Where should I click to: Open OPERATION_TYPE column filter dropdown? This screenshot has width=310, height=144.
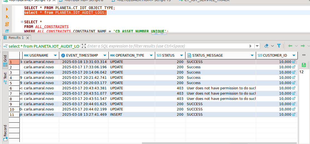[x=151, y=55]
